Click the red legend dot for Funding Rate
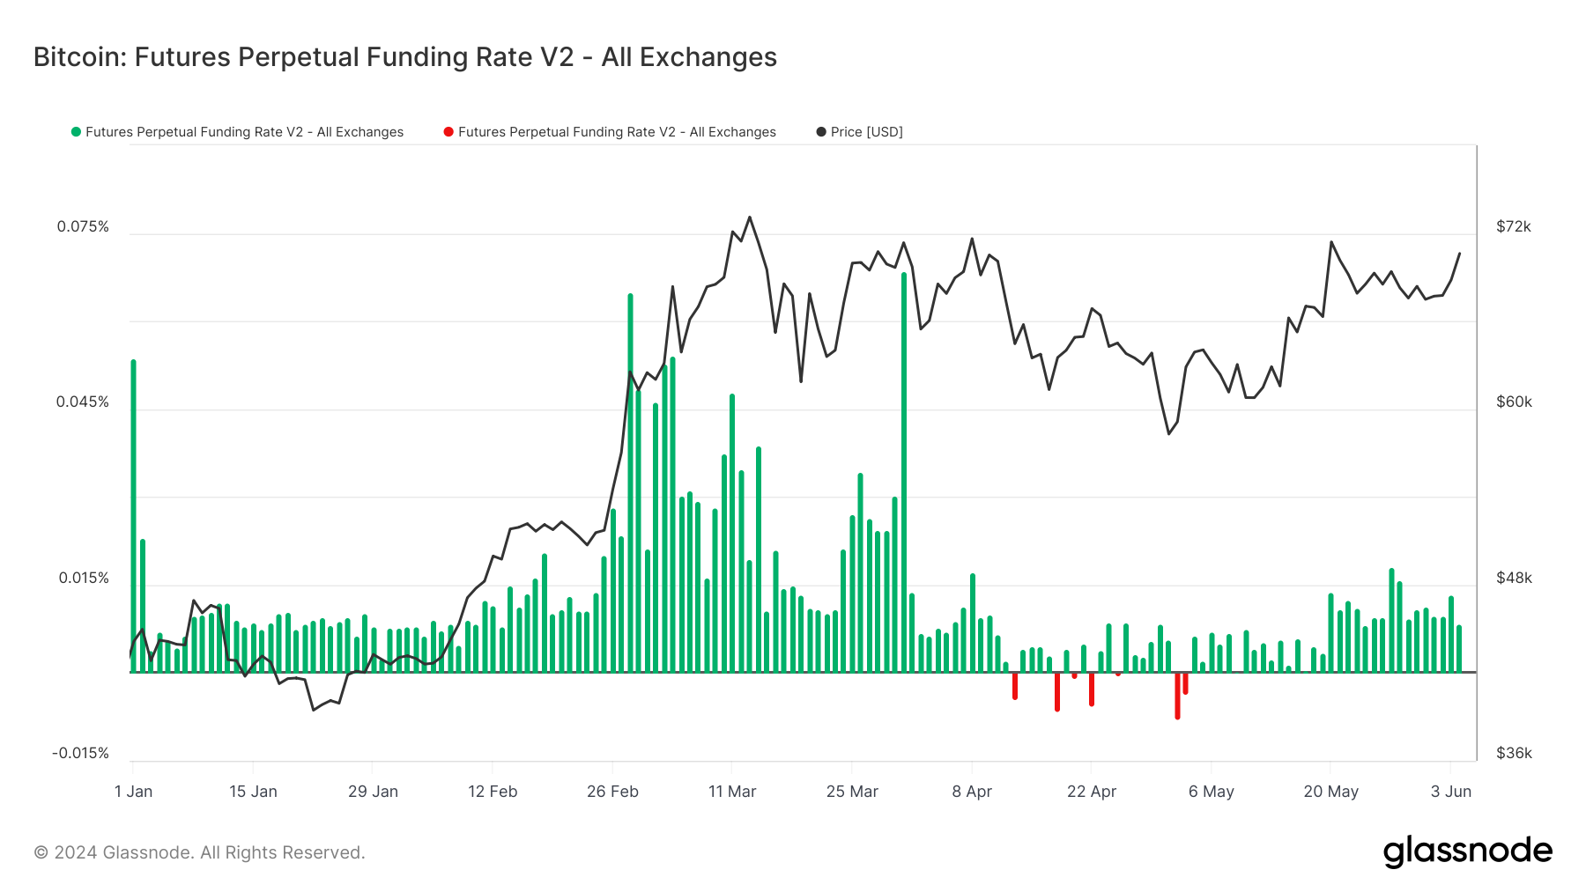 coord(448,132)
